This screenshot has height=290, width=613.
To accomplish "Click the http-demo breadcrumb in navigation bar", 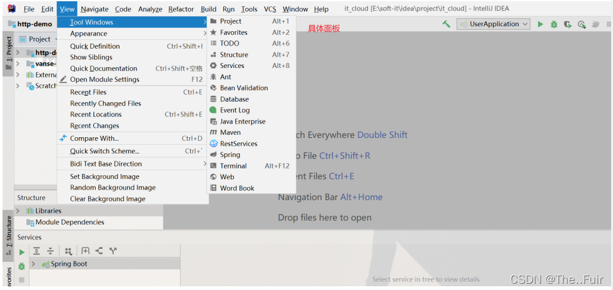I will 30,24.
